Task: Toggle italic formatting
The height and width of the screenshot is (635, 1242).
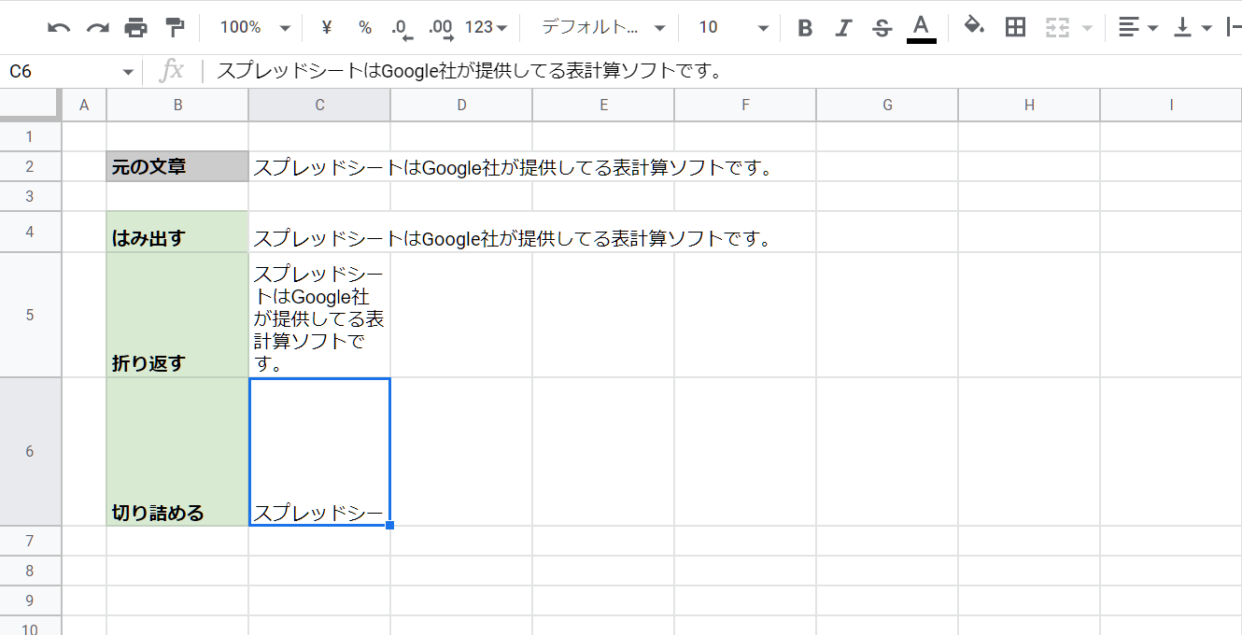Action: [843, 28]
